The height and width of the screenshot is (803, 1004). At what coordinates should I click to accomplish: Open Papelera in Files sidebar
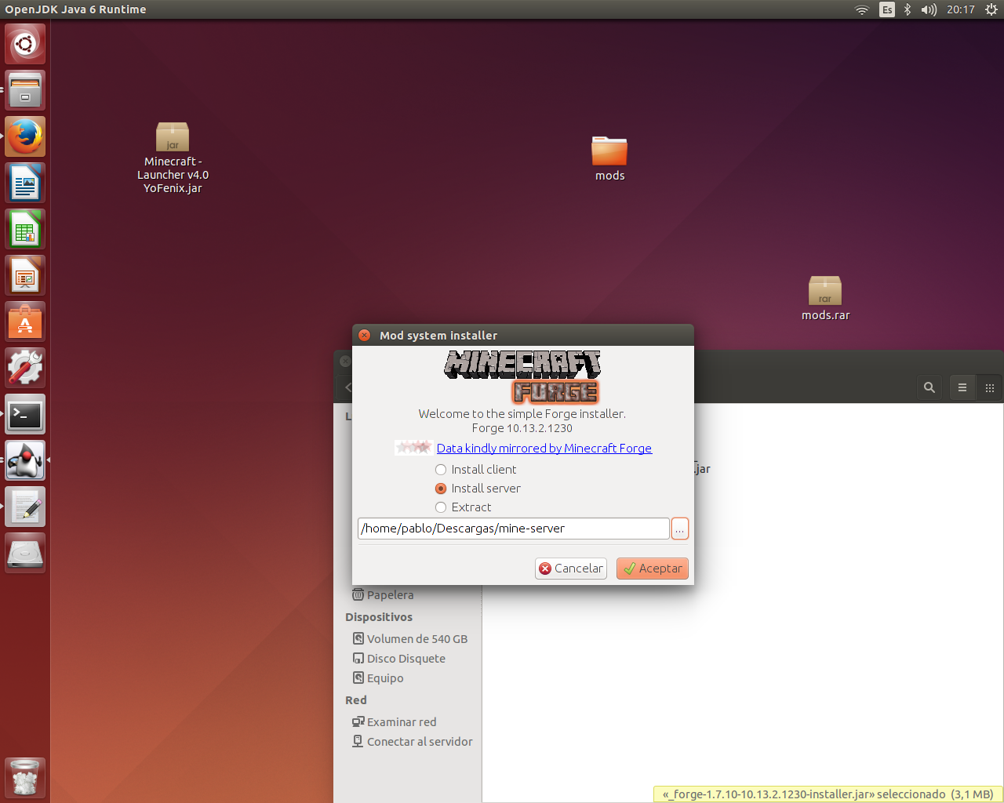(x=383, y=594)
